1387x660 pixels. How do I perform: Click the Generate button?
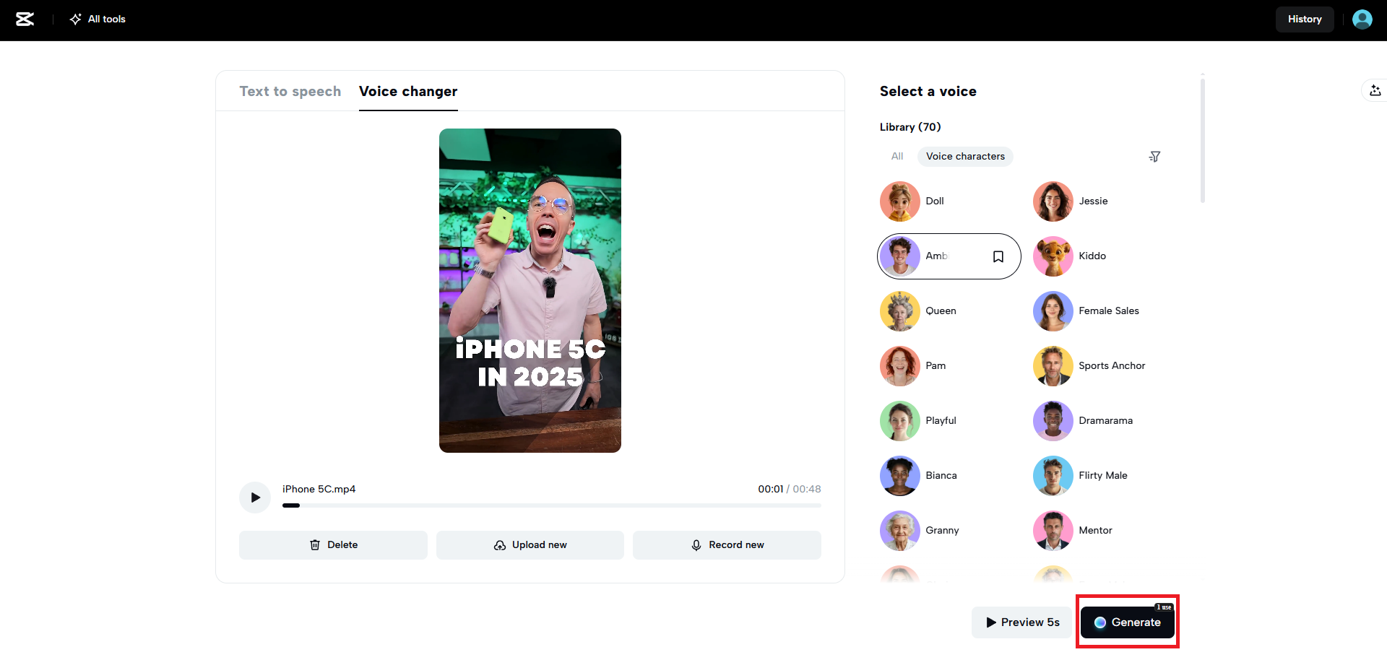(x=1127, y=622)
